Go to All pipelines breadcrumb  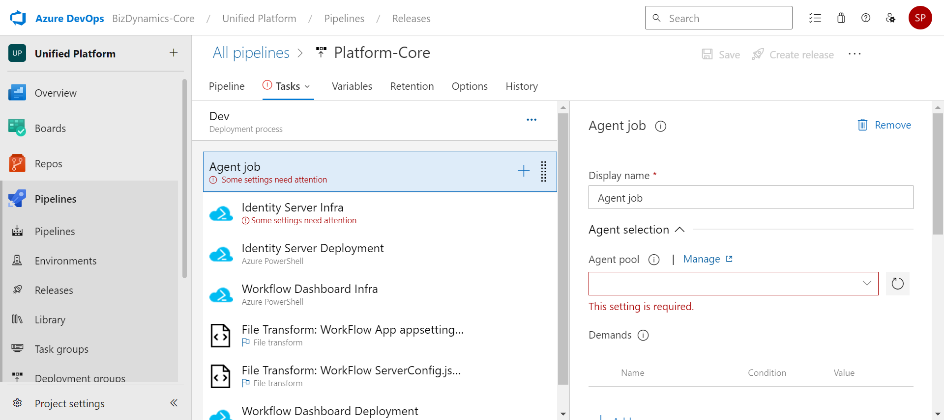click(x=251, y=52)
